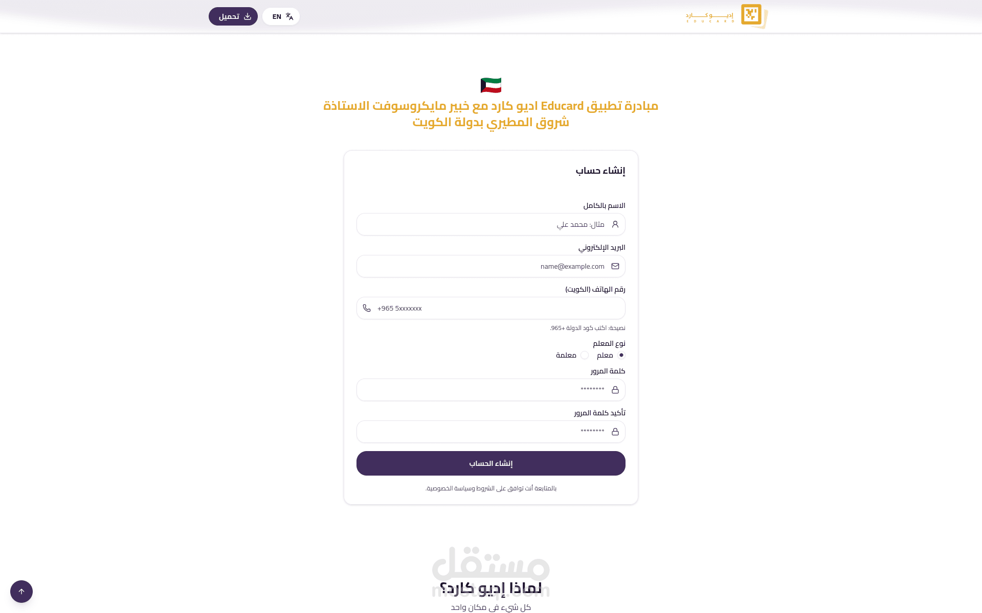Click the Educard logo in header
The width and height of the screenshot is (982, 613).
[726, 16]
